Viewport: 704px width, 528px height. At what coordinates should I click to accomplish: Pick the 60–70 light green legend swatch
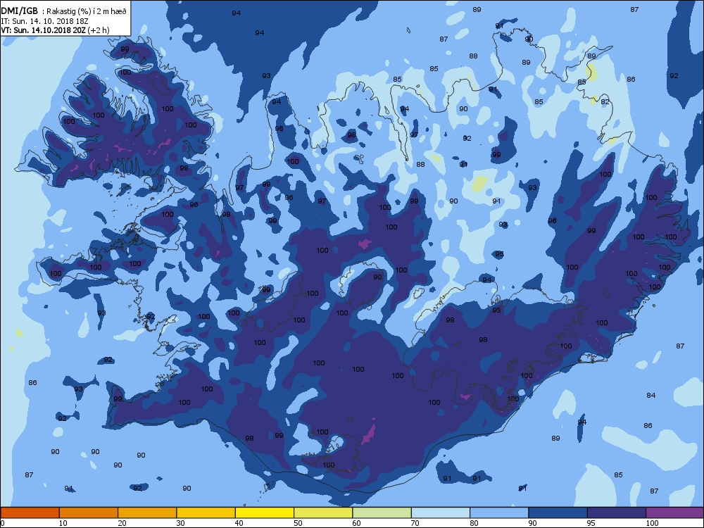pos(382,513)
